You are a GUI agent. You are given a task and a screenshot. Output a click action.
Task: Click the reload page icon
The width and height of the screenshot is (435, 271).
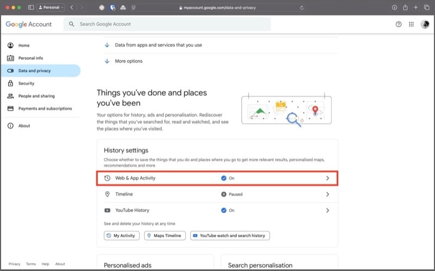pos(302,8)
